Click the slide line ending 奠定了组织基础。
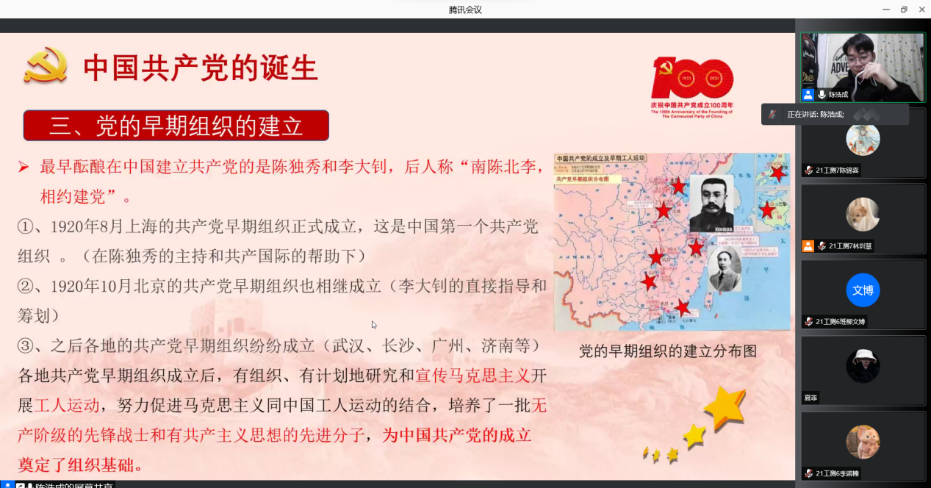931x488 pixels. [x=81, y=465]
